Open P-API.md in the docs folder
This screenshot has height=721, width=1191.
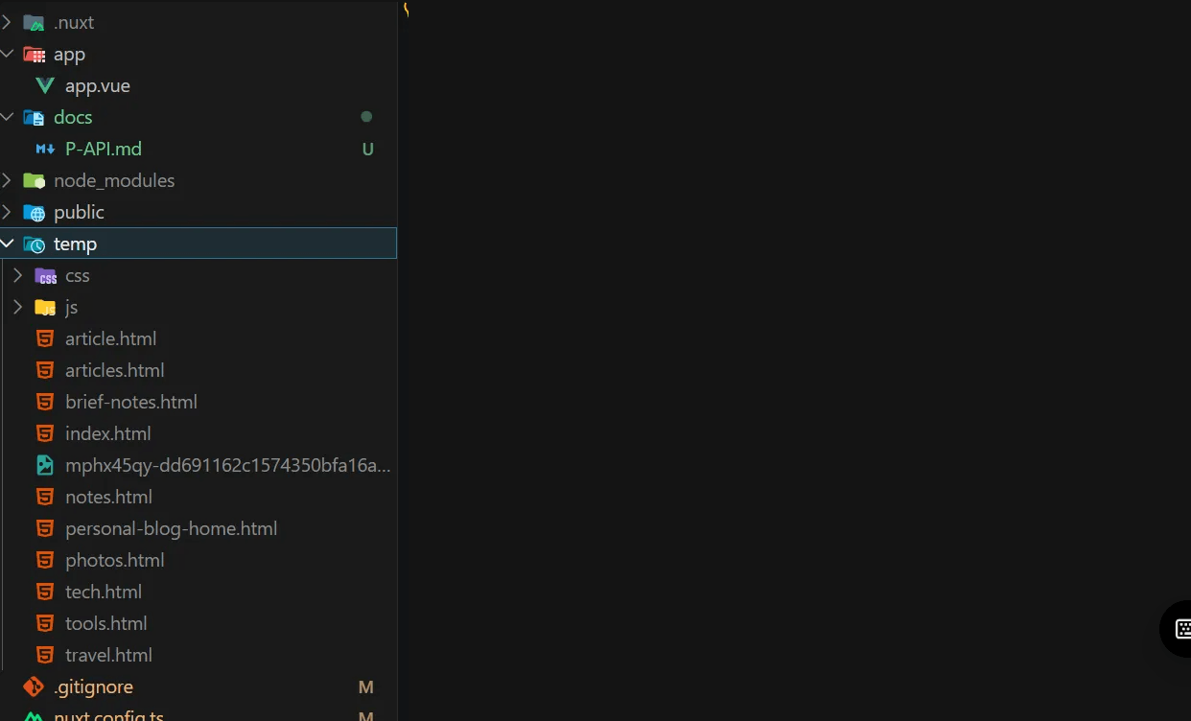pyautogui.click(x=104, y=149)
